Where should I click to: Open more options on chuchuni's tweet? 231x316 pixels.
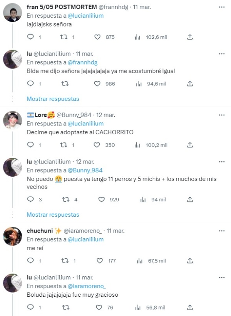221,231
